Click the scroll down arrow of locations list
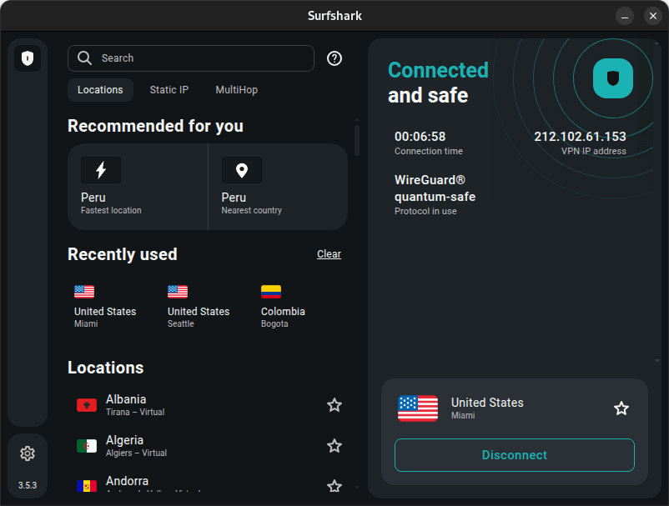669x506 pixels. coord(357,487)
